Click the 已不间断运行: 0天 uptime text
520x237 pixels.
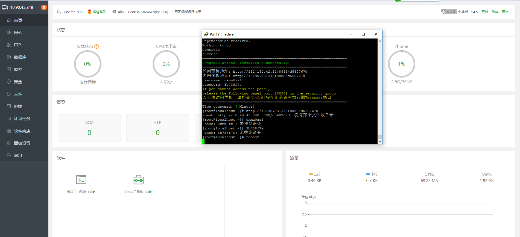[x=188, y=12]
